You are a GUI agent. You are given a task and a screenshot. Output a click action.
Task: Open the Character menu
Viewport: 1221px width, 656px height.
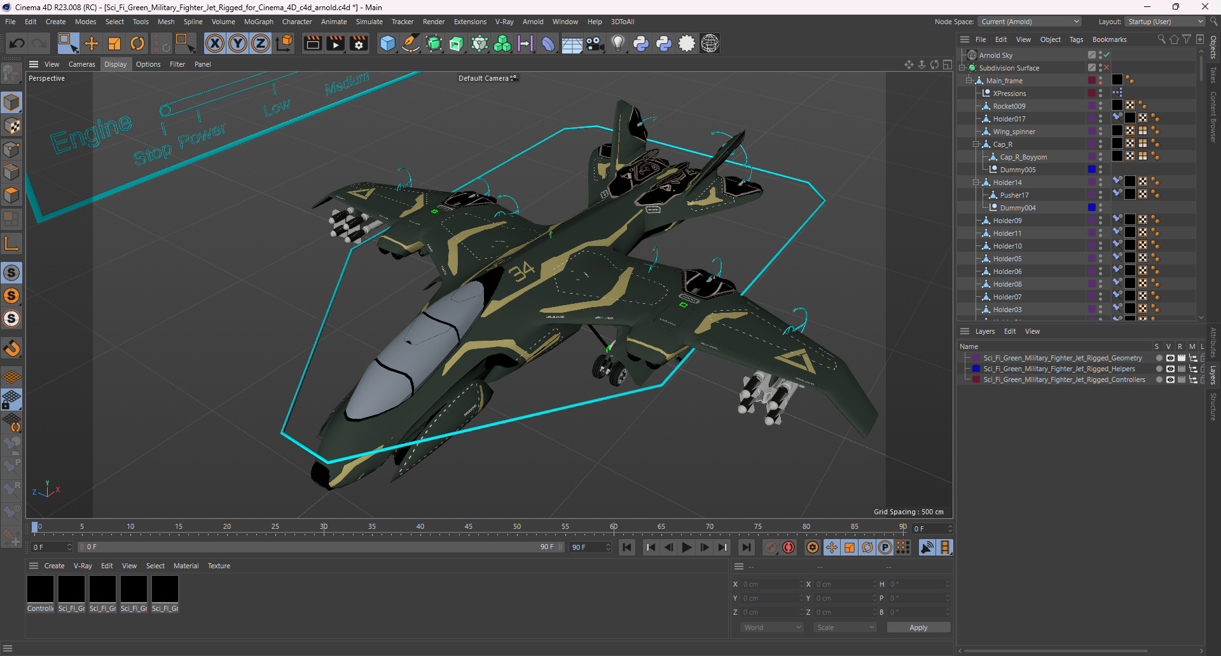[297, 22]
